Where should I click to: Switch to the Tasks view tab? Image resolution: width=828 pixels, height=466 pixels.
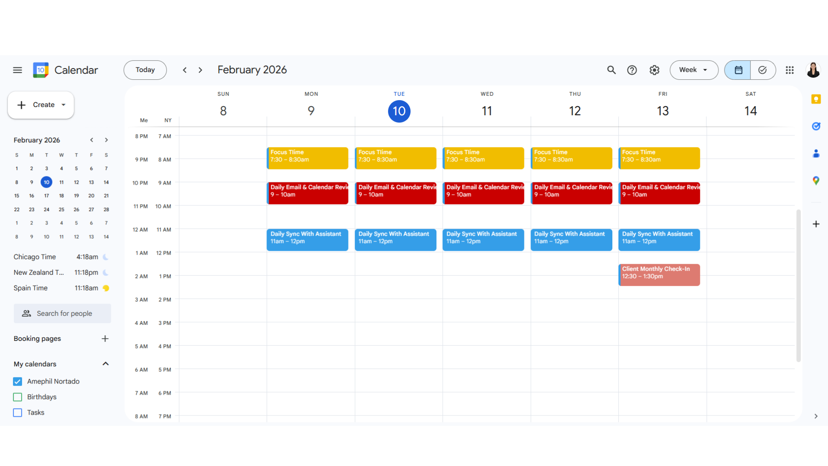pyautogui.click(x=762, y=70)
